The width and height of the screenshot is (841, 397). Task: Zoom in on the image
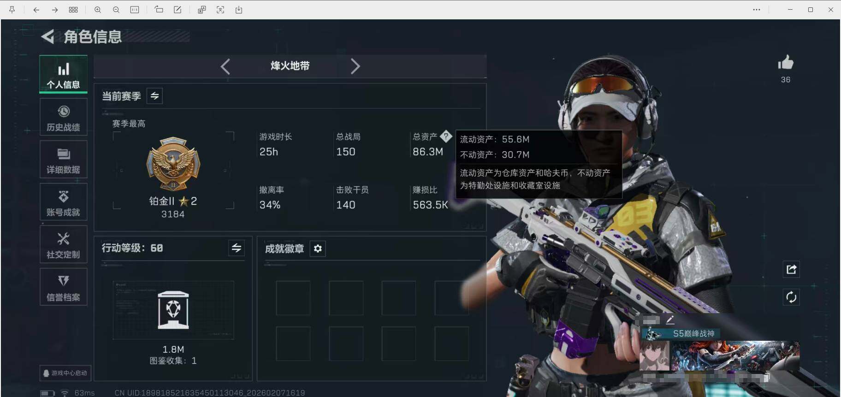98,10
